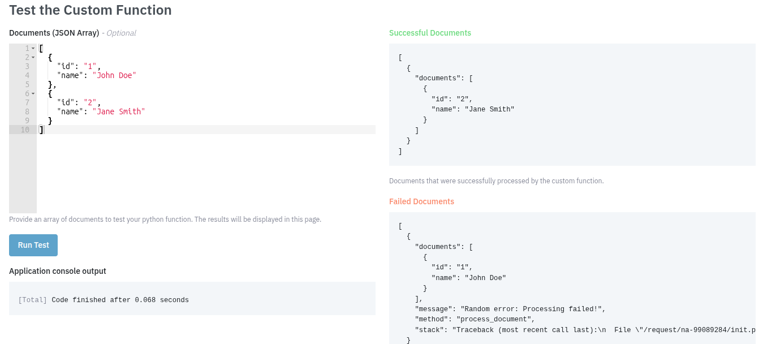The image size is (763, 344).
Task: Click "id": "2" in Successful Documents output
Action: pos(452,99)
